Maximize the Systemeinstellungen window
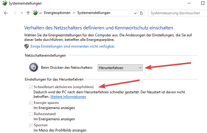207x133 pixels. [x=203, y=3]
